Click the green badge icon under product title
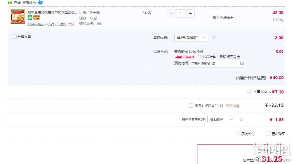The width and height of the screenshot is (293, 164). 30,18
